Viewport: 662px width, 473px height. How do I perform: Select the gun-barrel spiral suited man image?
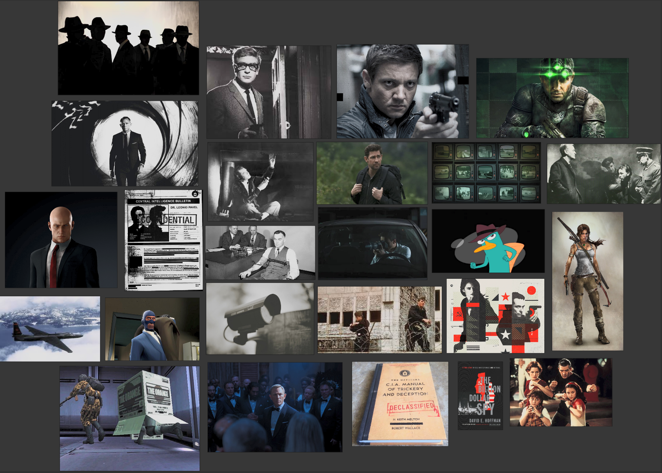(125, 144)
